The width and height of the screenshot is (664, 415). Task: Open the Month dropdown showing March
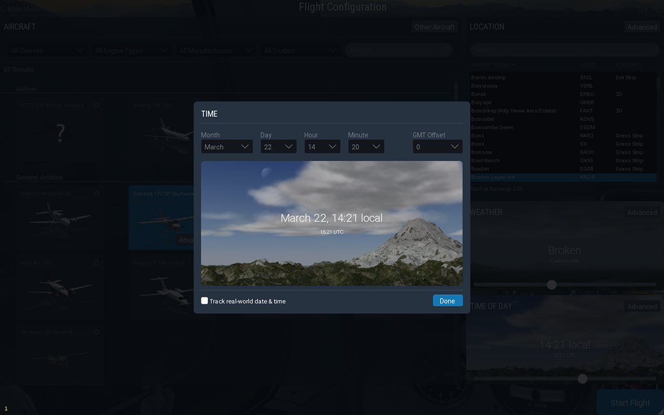pyautogui.click(x=226, y=147)
